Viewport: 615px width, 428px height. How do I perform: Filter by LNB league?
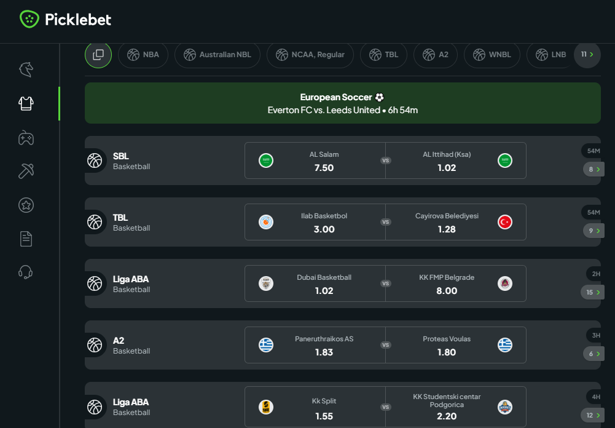(550, 55)
